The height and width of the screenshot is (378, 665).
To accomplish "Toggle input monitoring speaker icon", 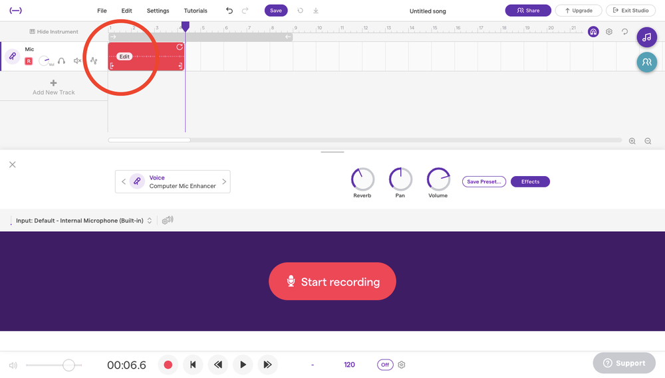I will [x=168, y=220].
